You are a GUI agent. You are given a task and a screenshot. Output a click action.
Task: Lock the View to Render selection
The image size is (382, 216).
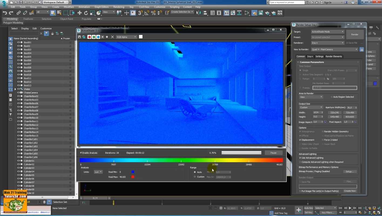362,49
